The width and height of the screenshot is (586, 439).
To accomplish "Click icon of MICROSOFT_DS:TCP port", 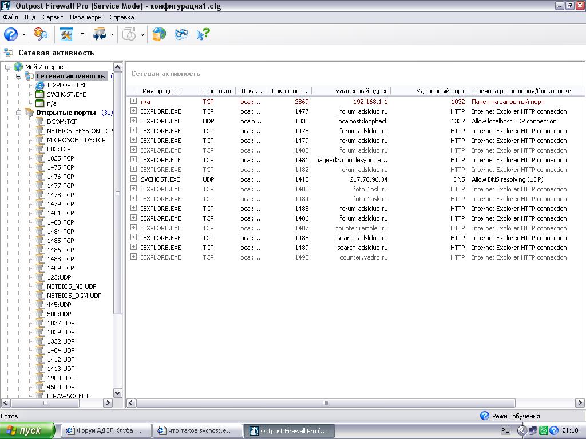I will (40, 140).
